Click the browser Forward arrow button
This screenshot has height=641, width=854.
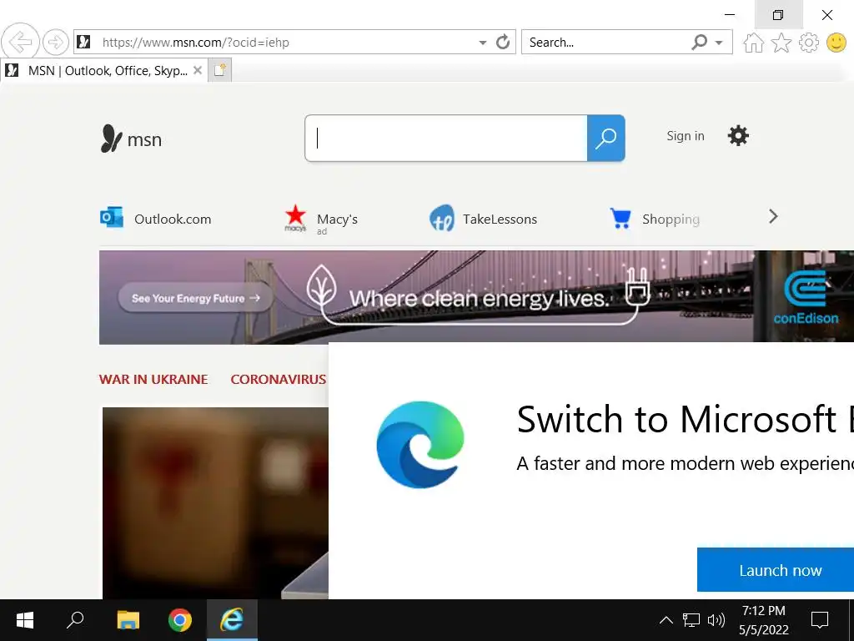click(56, 42)
